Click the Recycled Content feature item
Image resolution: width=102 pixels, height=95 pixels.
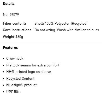point(20,78)
